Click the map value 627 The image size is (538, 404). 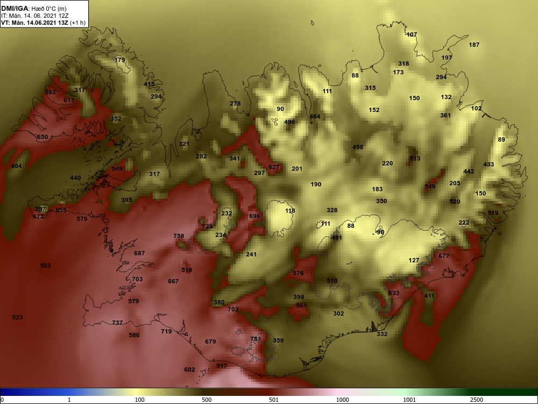coord(274,167)
